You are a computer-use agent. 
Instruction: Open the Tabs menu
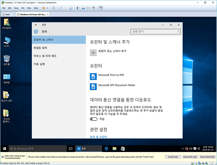click(29, 8)
